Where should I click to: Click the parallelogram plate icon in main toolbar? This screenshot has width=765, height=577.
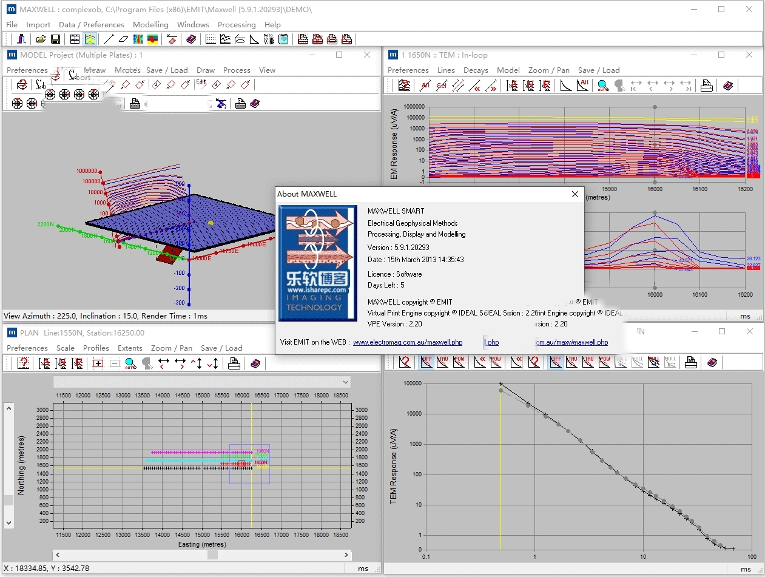[123, 39]
